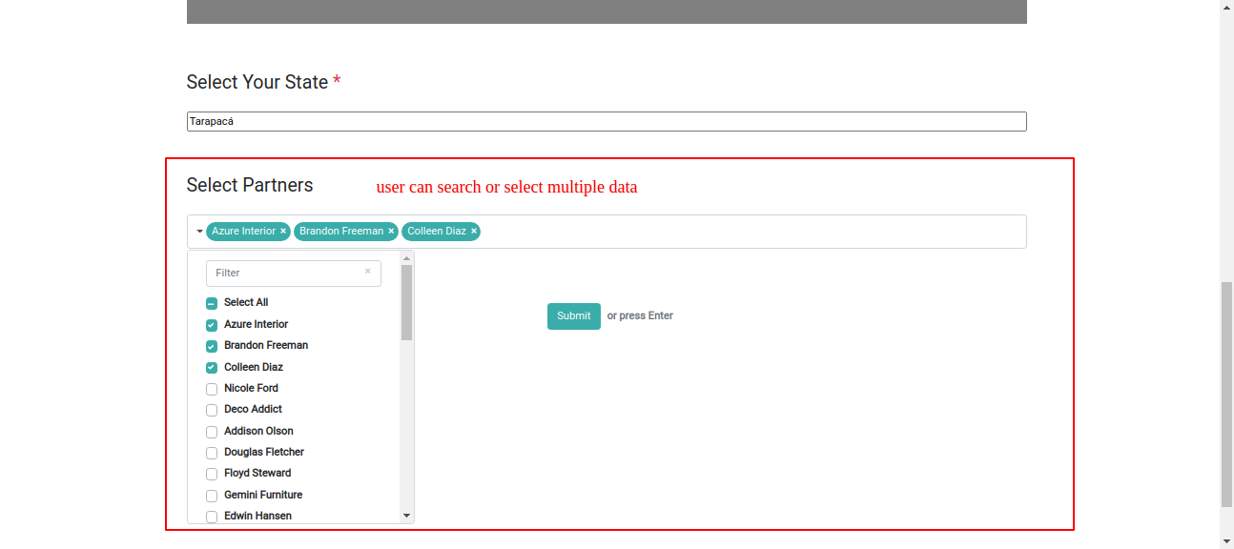Image resolution: width=1234 pixels, height=549 pixels.
Task: Toggle the Select All checkbox
Action: point(212,303)
